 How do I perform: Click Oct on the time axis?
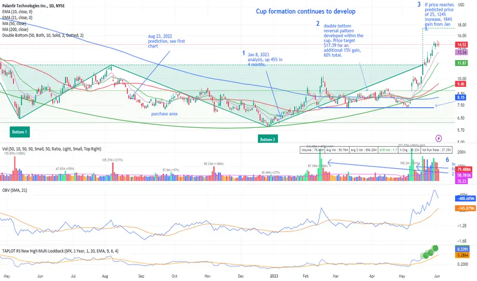pyautogui.click(x=175, y=276)
